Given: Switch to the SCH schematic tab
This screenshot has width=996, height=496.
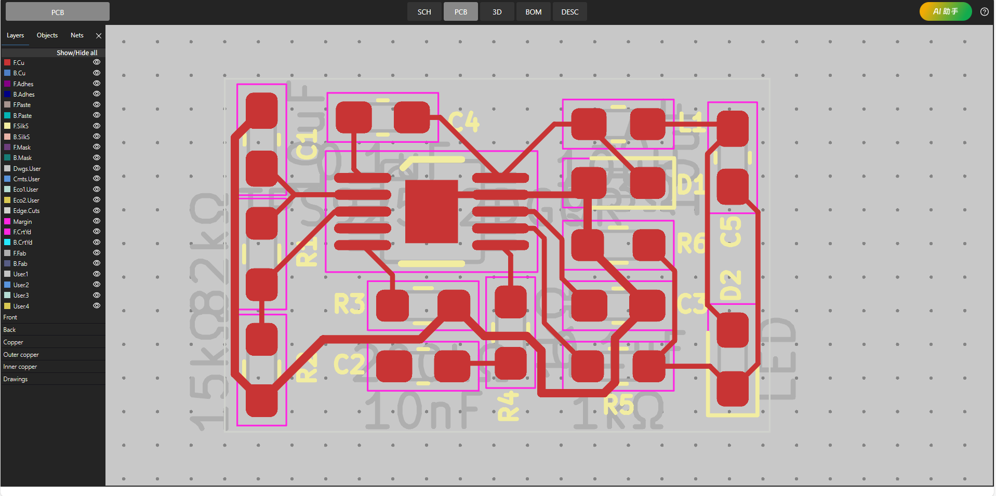Looking at the screenshot, I should (424, 12).
